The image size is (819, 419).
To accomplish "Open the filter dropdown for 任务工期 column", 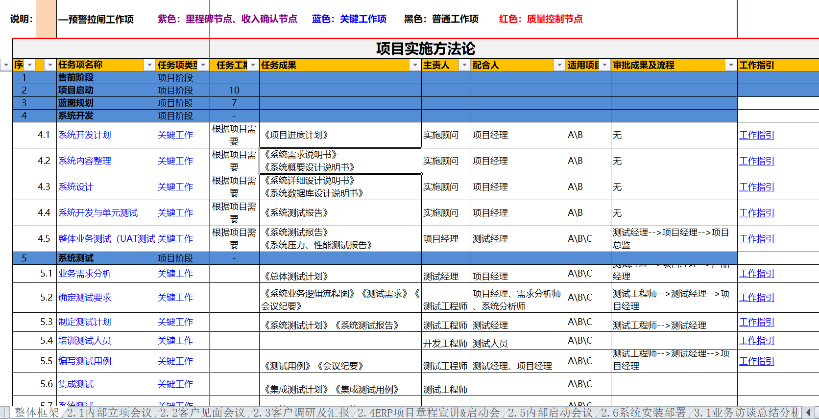I will pyautogui.click(x=253, y=65).
